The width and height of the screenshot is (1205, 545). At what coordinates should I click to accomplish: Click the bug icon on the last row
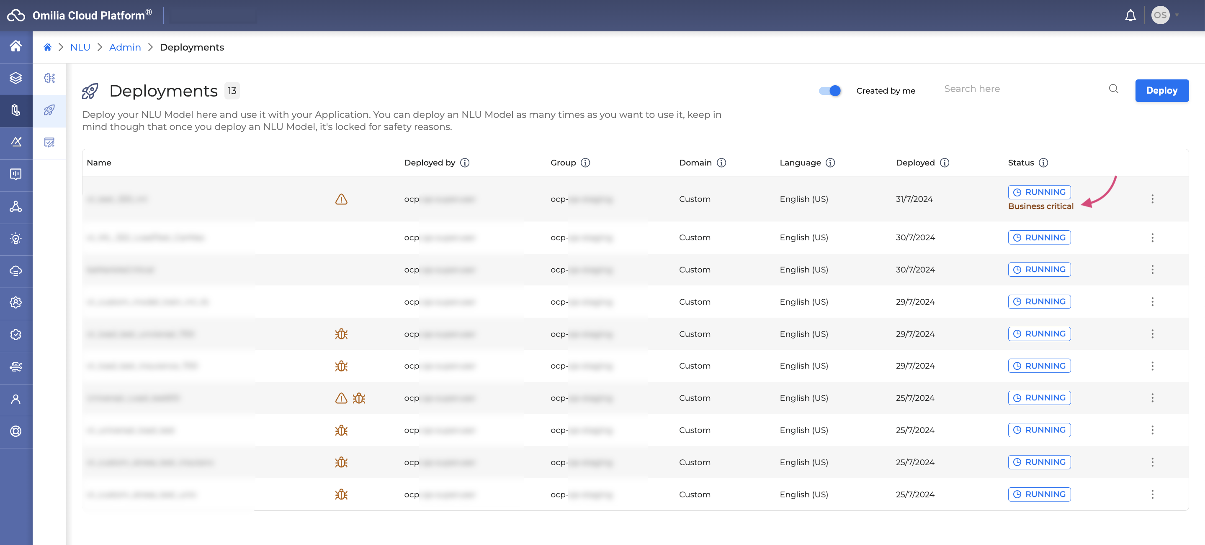341,494
